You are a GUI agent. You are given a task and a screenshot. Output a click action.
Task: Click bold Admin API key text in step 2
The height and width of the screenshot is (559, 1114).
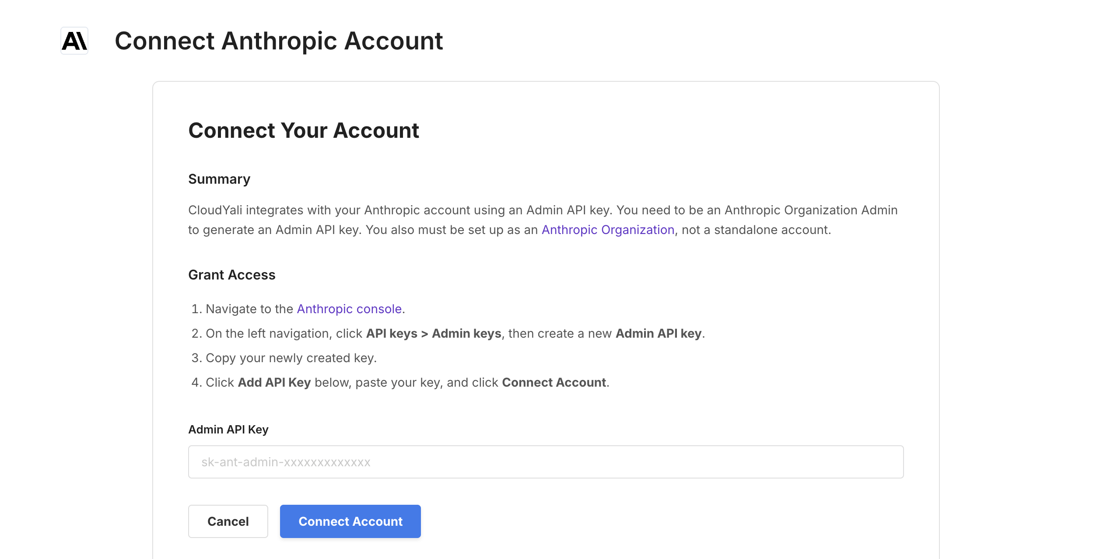point(659,333)
